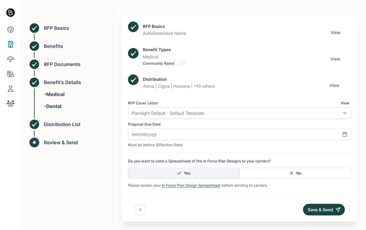Click the back arrow button
The height and width of the screenshot is (230, 366).
pos(140,209)
